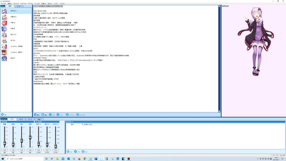Open the ヘルプ(H) menu
This screenshot has height=161, width=286.
[62, 4]
